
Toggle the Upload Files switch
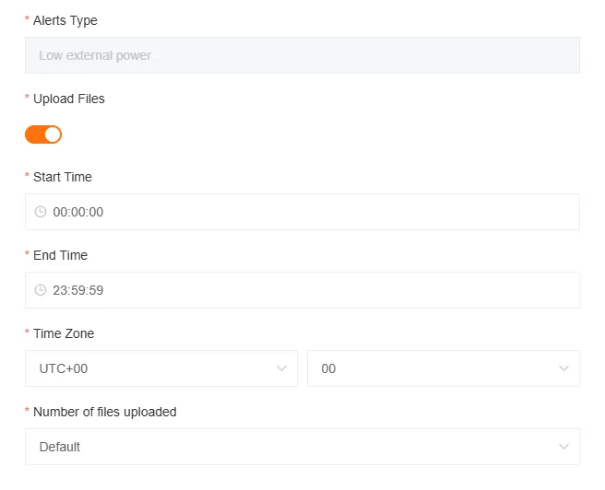pos(43,134)
